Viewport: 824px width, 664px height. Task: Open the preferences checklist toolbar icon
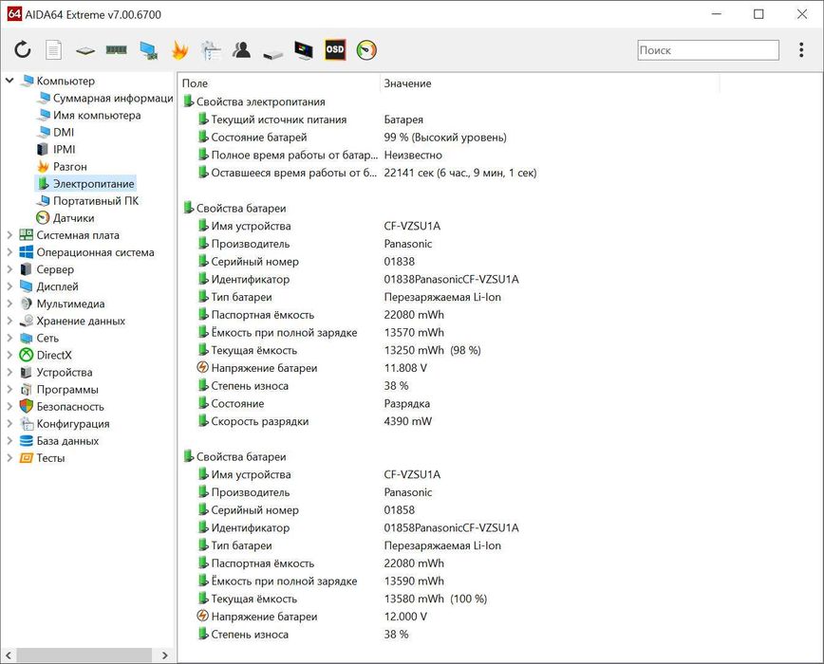pos(211,50)
